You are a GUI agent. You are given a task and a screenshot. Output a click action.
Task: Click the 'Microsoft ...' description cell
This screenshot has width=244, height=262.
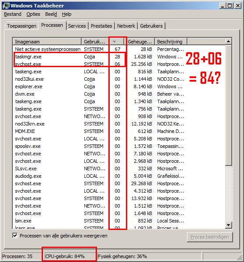(170, 169)
